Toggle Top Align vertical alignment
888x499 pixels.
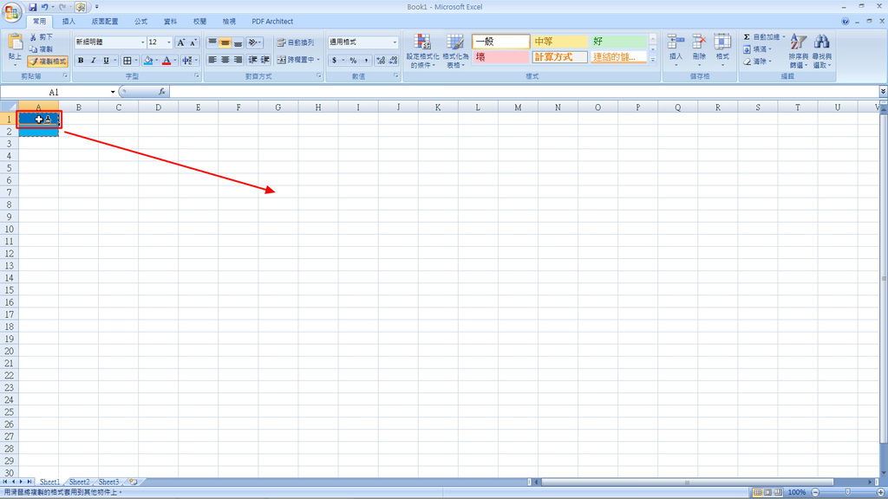click(212, 42)
